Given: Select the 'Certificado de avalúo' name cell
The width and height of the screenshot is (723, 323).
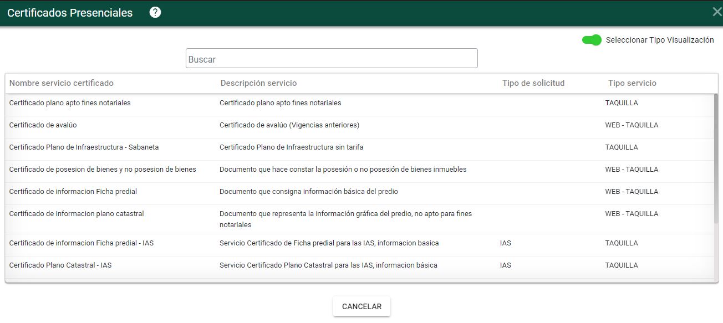Looking at the screenshot, I should click(43, 125).
